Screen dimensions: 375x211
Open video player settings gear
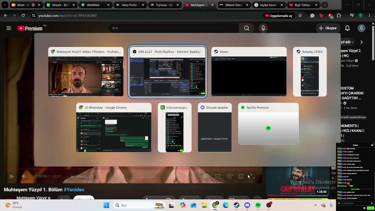[229, 176]
